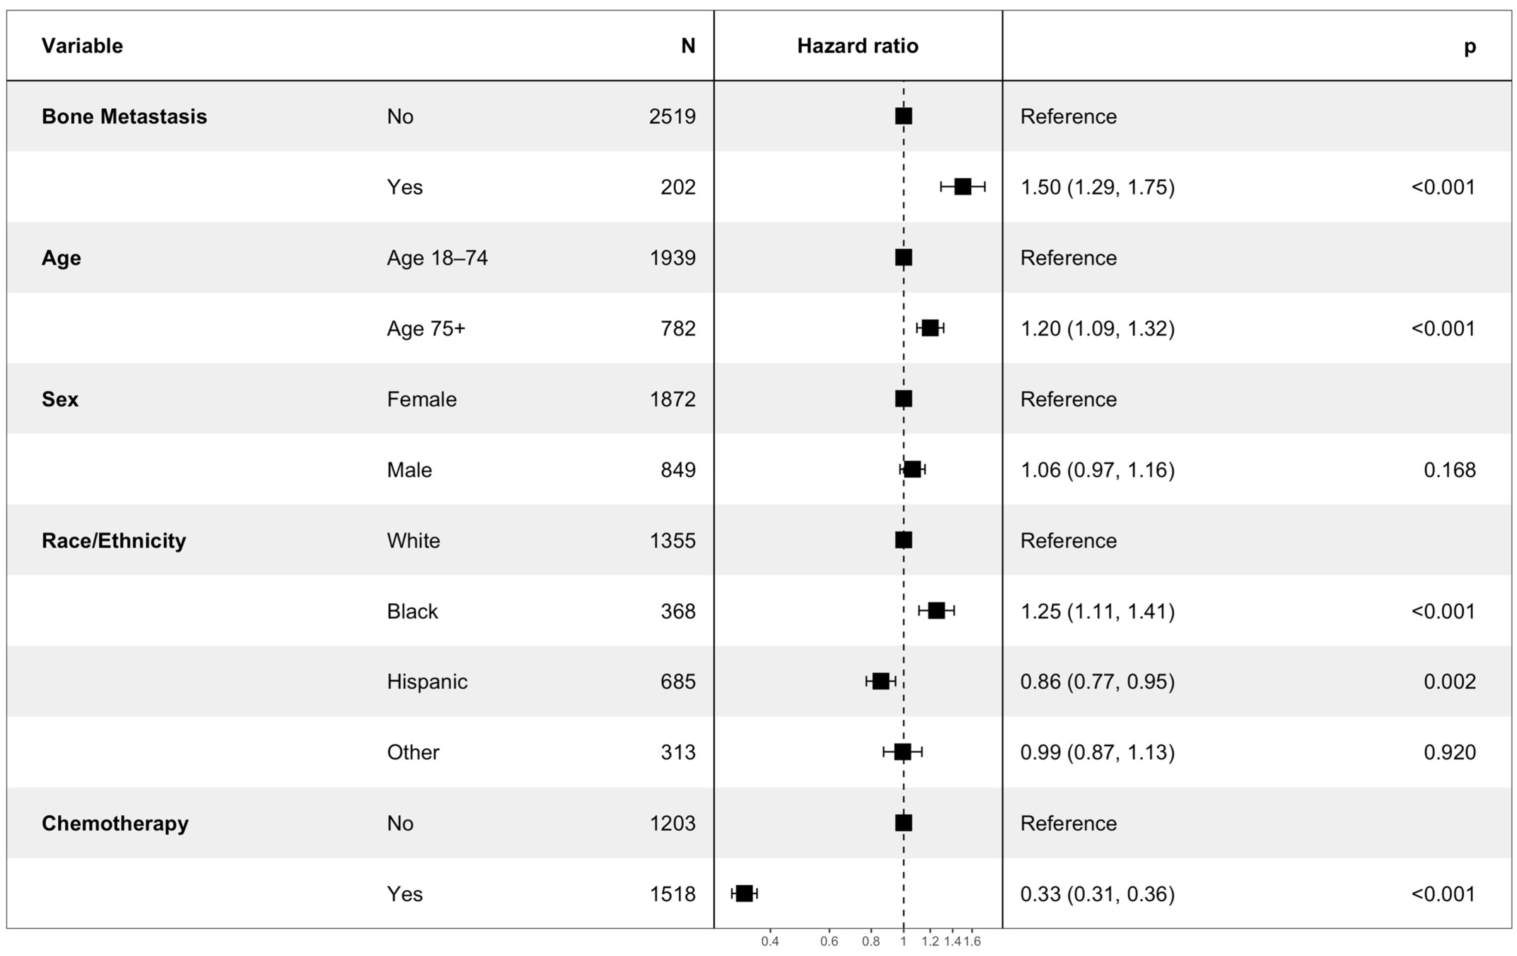
Task: Click the Chemotherapy Yes hazard ratio marker
Action: 744,893
